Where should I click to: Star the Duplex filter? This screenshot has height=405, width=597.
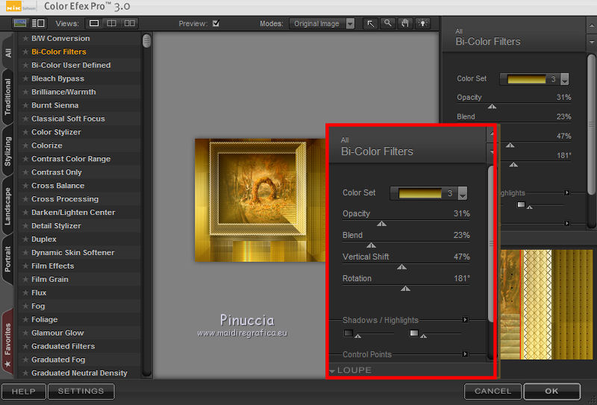click(x=25, y=239)
